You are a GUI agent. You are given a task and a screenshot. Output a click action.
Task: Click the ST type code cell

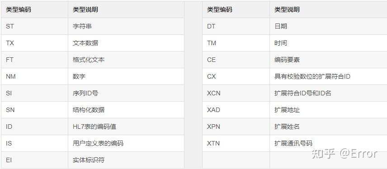(34, 26)
